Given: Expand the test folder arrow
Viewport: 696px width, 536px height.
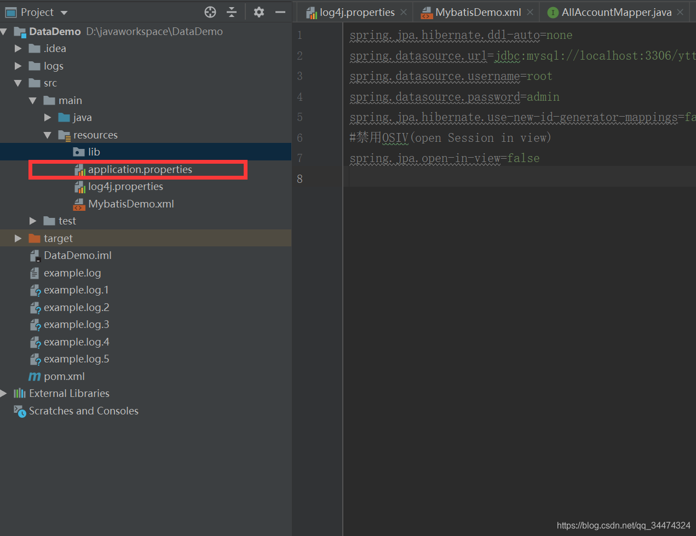Looking at the screenshot, I should tap(33, 221).
